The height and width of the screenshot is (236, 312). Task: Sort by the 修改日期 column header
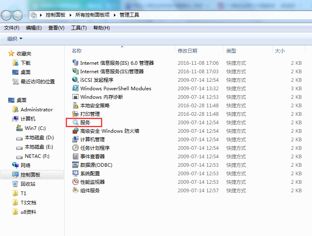coord(187,51)
